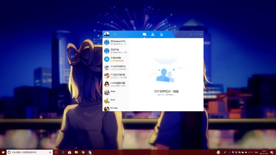The image size is (276, 155).
Task: Open the '北大ACPU' group chat
Action: [116, 68]
